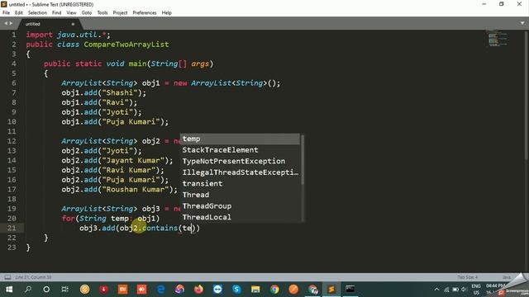This screenshot has width=529, height=297.
Task: Click the unsaved dot on untitled tab
Action: [73, 24]
